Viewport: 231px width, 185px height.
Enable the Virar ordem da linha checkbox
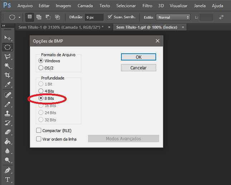point(39,139)
